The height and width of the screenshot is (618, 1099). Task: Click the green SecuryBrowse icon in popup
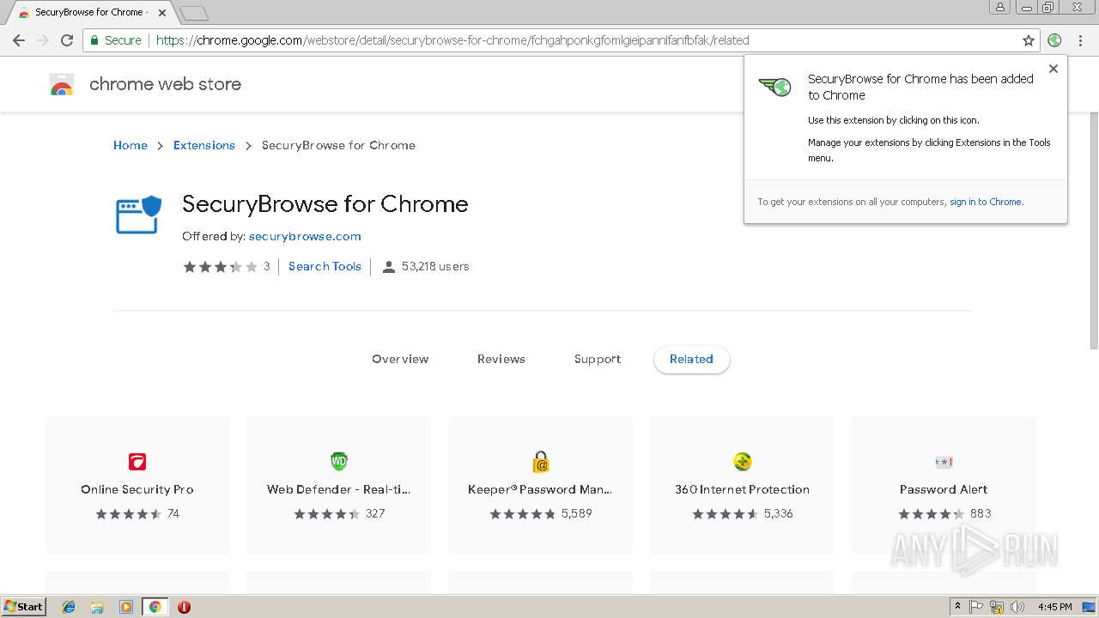[774, 86]
